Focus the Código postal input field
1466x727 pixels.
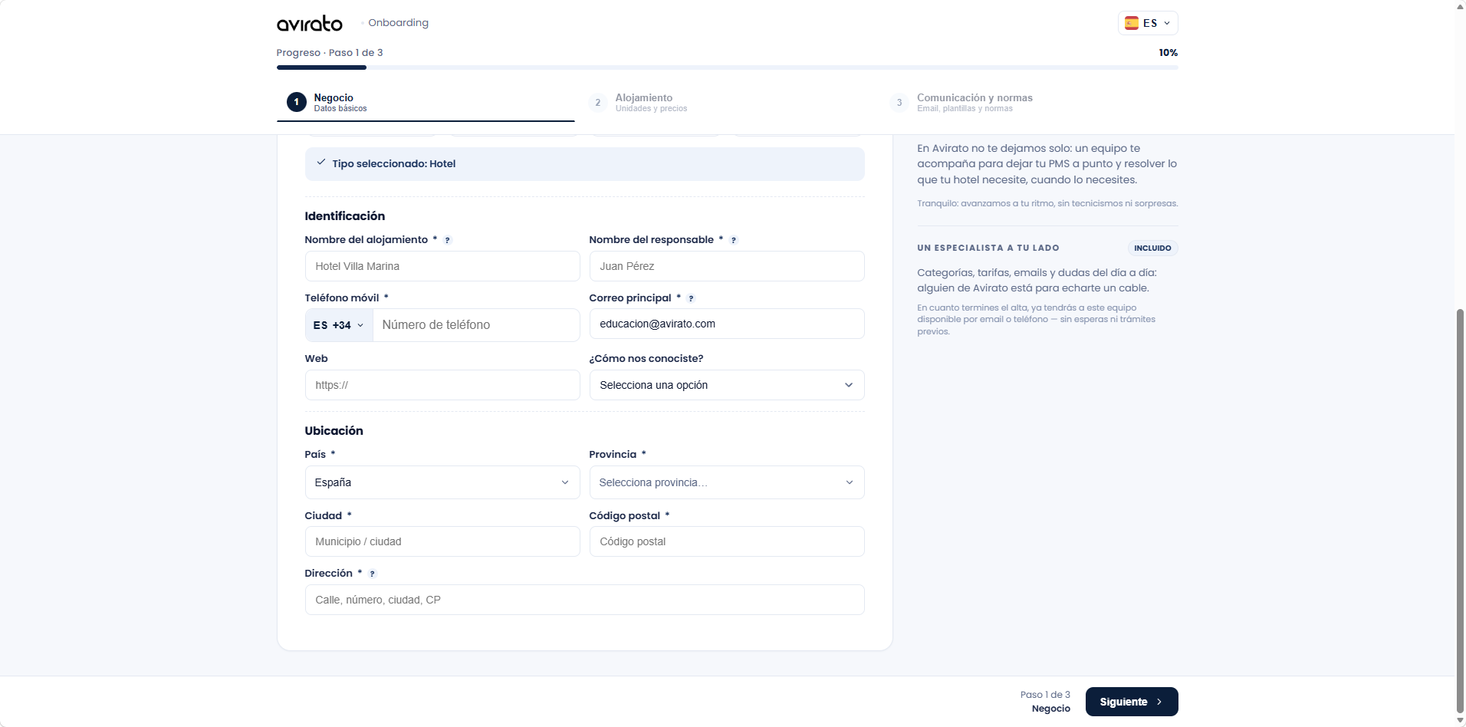pos(727,541)
